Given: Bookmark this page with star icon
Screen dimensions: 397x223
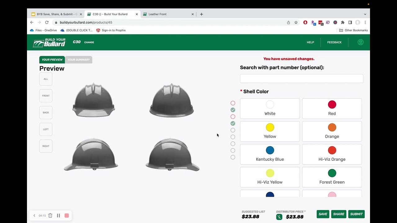Looking at the screenshot, I should point(296,22).
